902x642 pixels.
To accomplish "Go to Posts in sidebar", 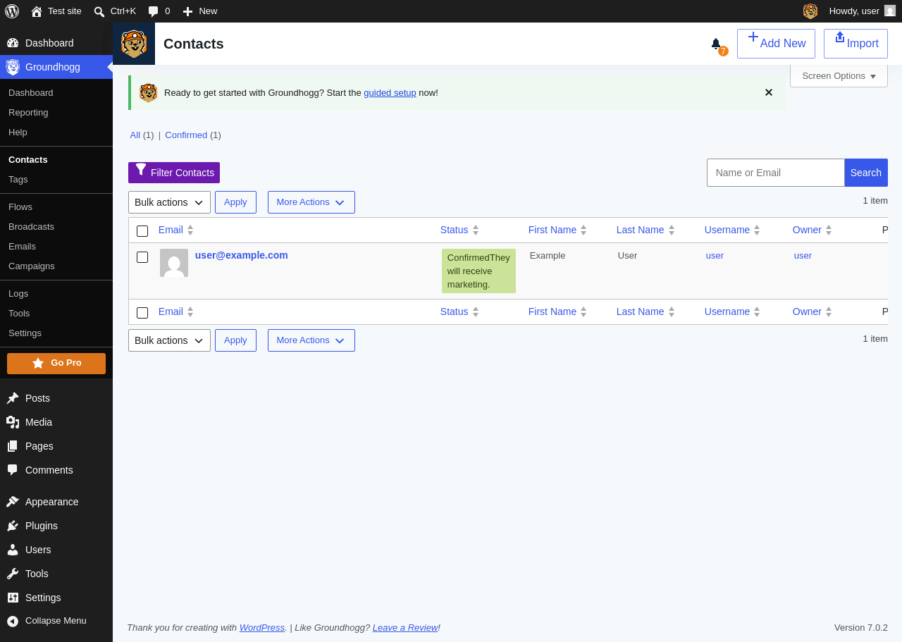I will (x=56, y=398).
